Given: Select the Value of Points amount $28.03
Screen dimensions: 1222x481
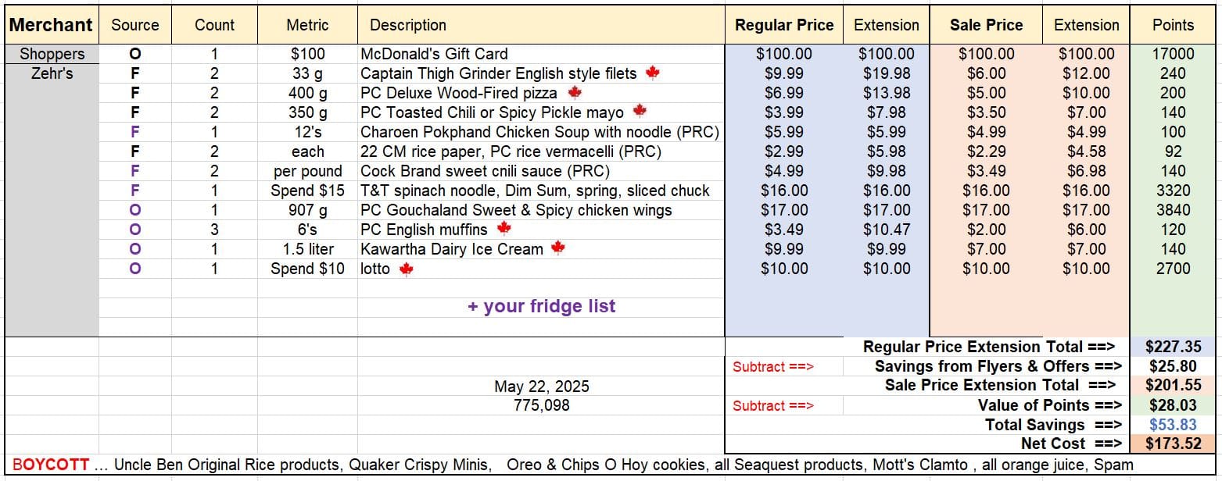Looking at the screenshot, I should coord(1173,405).
